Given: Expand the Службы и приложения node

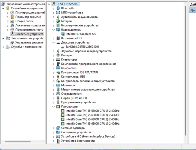Looking at the screenshot, I should point(3,47).
